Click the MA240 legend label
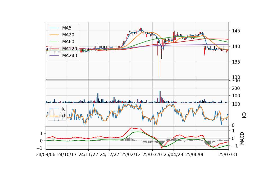This screenshot has width=254, height=182. 70,56
